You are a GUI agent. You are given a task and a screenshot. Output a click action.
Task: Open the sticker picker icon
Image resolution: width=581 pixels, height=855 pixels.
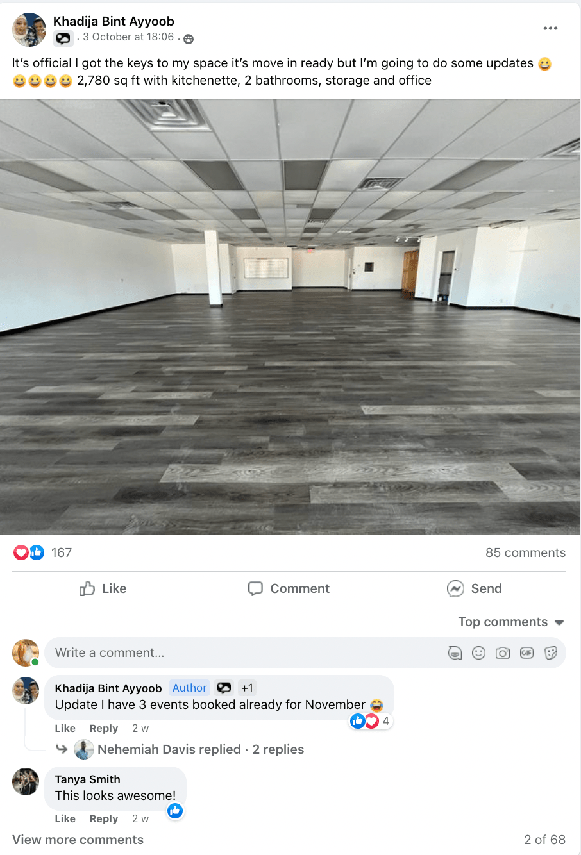[550, 653]
